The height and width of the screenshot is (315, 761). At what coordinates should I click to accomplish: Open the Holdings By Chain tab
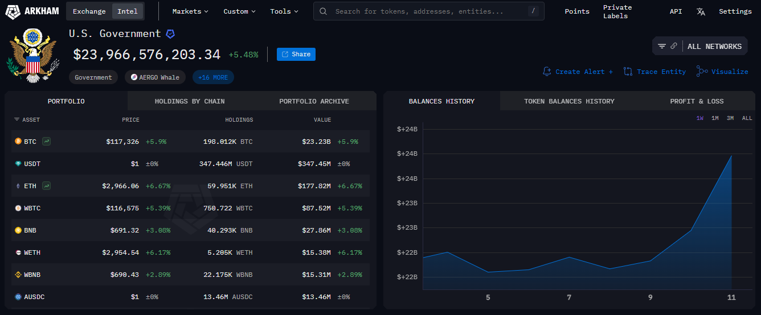click(190, 101)
